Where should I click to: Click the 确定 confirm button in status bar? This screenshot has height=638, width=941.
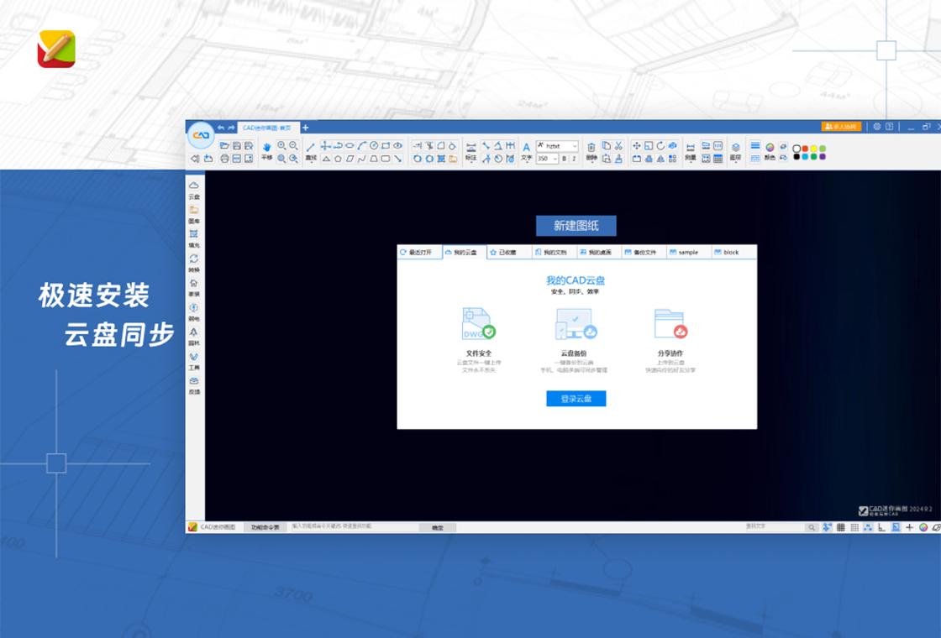tap(438, 528)
